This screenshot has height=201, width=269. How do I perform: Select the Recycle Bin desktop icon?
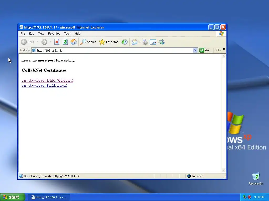click(x=256, y=179)
